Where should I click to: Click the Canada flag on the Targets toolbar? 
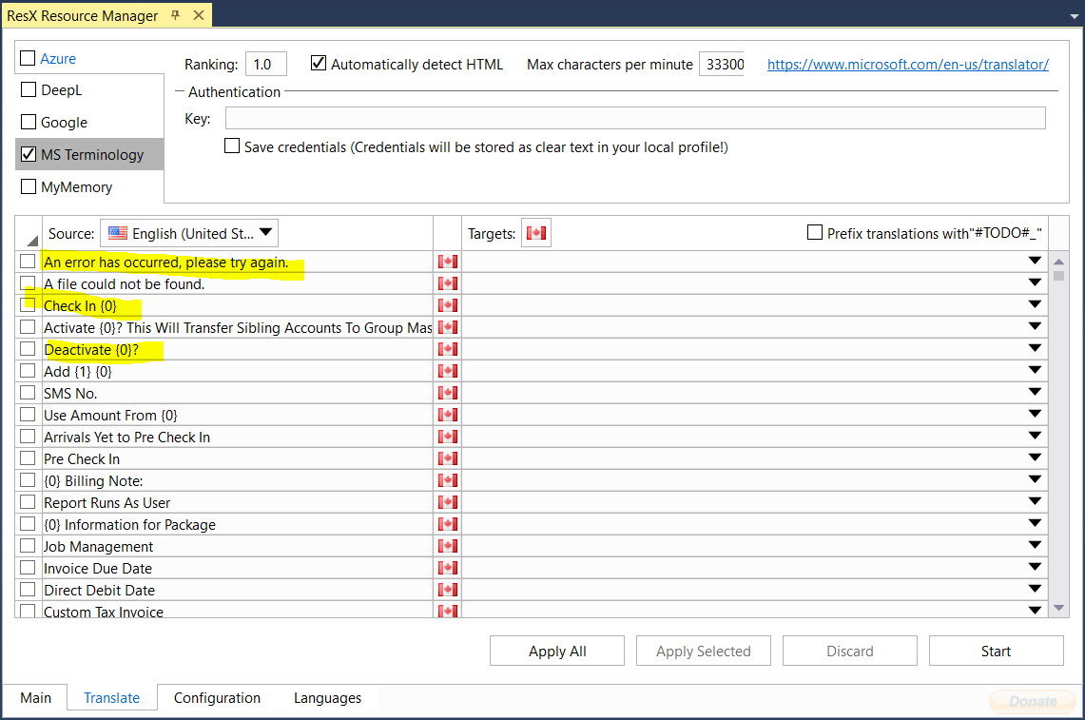click(535, 232)
